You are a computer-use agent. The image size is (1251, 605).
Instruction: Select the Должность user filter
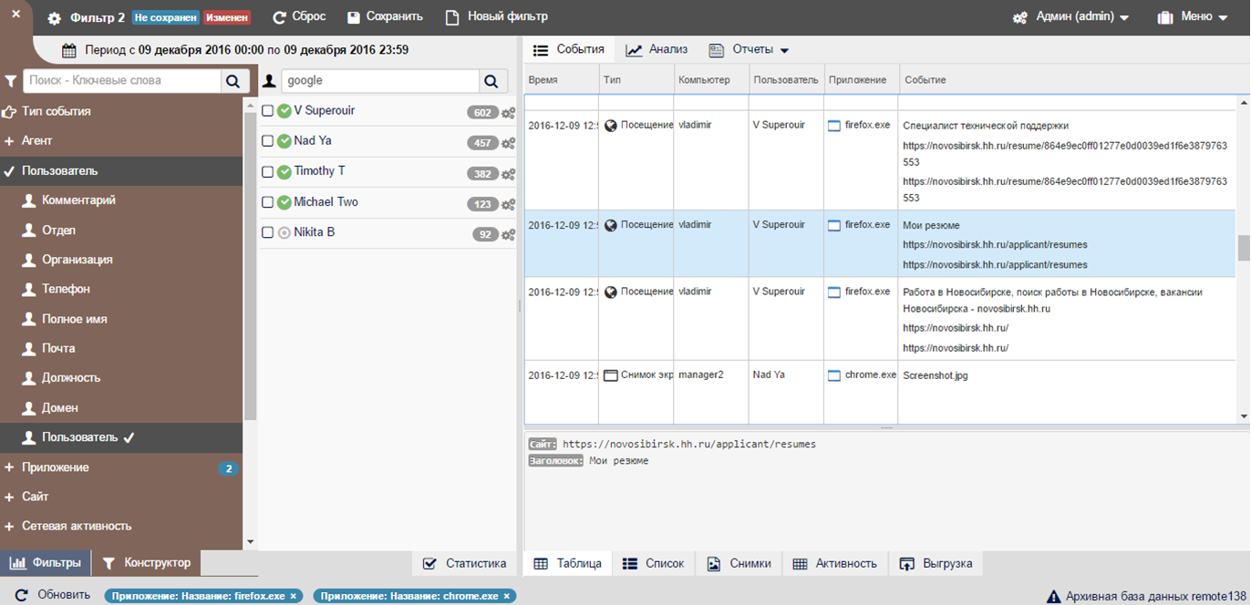coord(121,377)
